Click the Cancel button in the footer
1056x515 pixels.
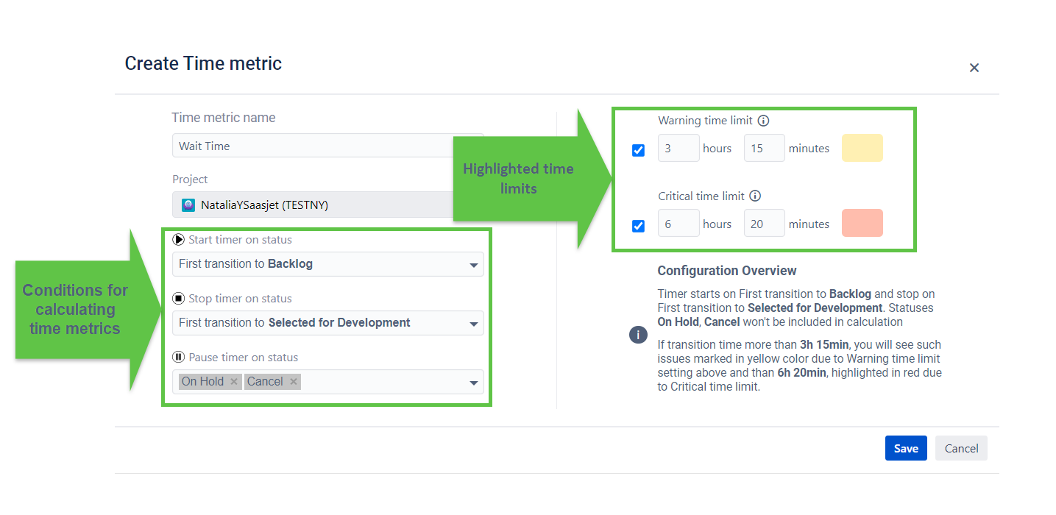click(x=961, y=448)
